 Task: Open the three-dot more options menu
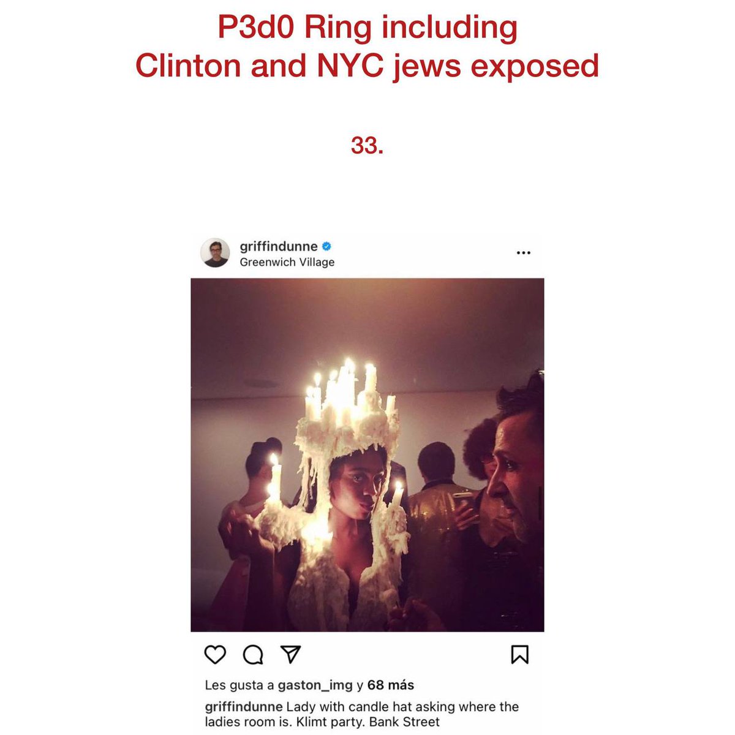[x=523, y=253]
